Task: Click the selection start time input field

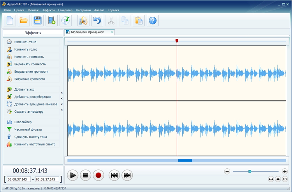Action: pyautogui.click(x=19, y=180)
